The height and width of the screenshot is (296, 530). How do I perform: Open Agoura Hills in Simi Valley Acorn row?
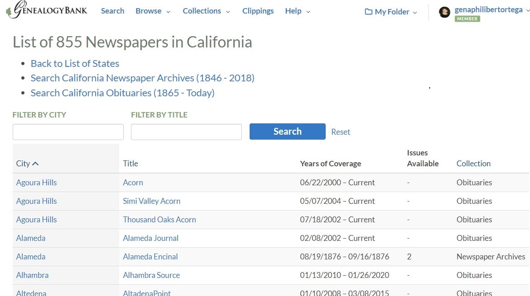pyautogui.click(x=36, y=201)
